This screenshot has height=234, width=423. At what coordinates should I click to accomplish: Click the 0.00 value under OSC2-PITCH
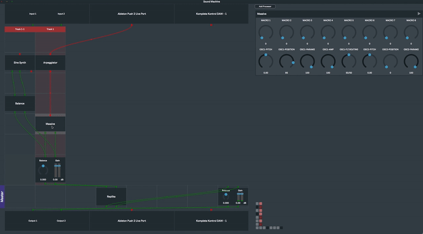pyautogui.click(x=370, y=73)
